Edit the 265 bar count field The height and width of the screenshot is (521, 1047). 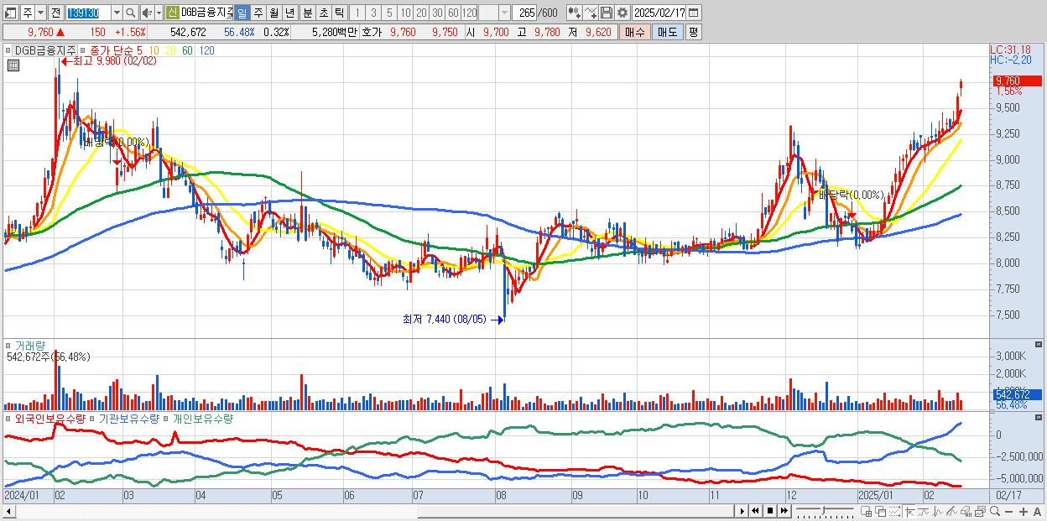(524, 13)
